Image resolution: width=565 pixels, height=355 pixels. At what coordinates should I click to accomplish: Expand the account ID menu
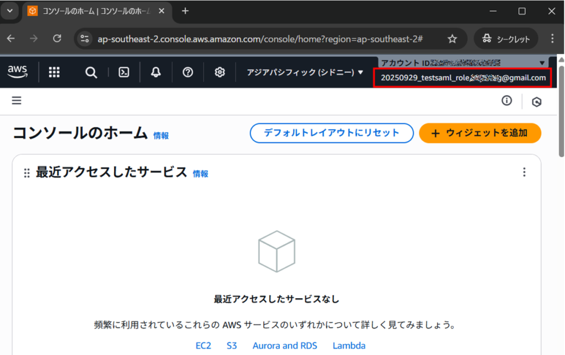point(462,63)
